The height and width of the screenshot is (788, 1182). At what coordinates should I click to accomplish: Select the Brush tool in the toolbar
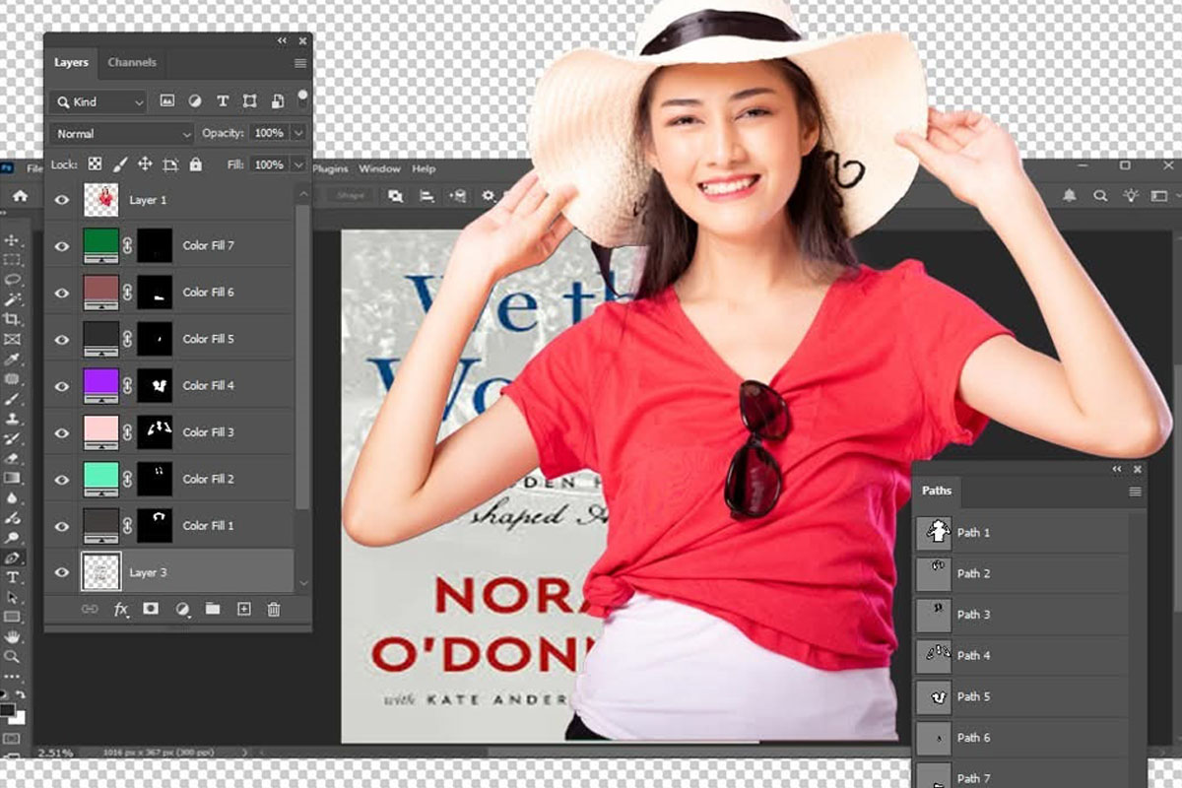(13, 399)
